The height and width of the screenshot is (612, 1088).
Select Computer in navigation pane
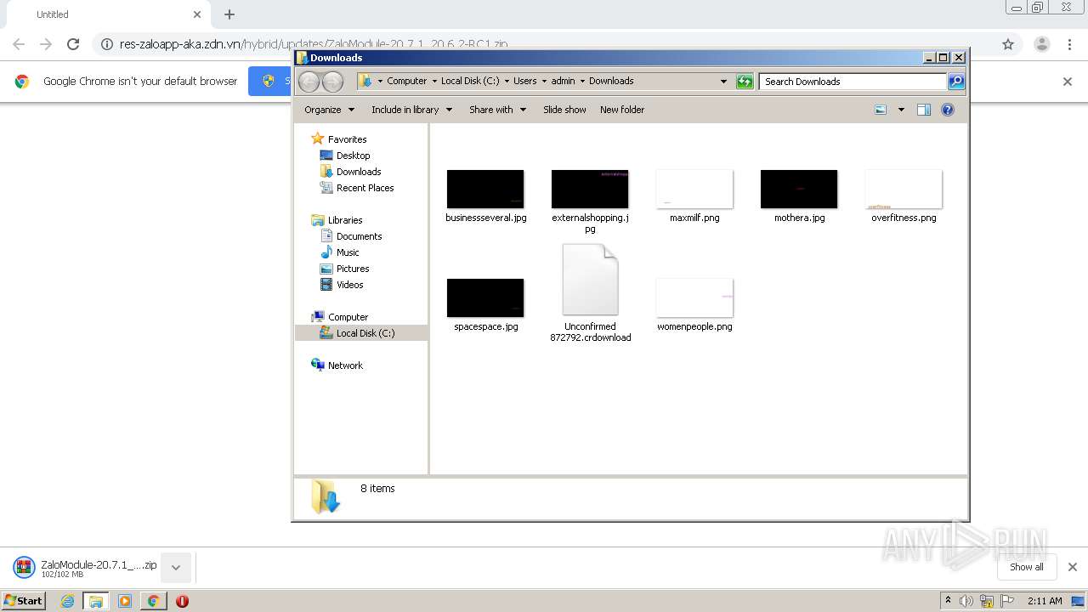(x=348, y=317)
